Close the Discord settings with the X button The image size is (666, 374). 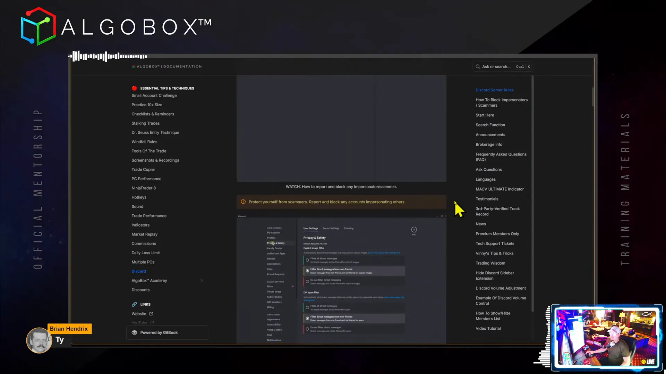click(414, 230)
